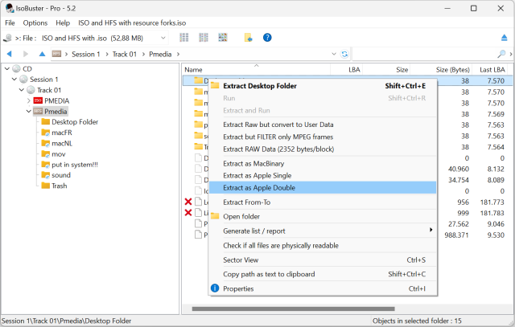Open the File menu
This screenshot has height=327, width=515.
coord(10,23)
